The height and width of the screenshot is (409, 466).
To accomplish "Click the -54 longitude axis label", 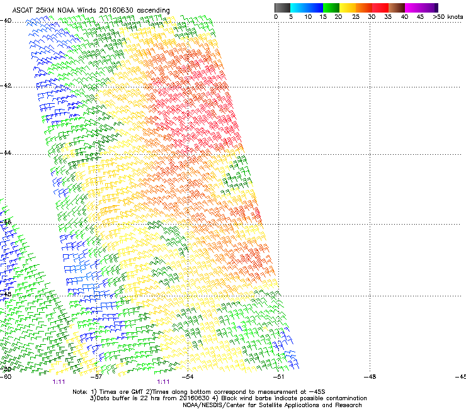I will pos(188,377).
